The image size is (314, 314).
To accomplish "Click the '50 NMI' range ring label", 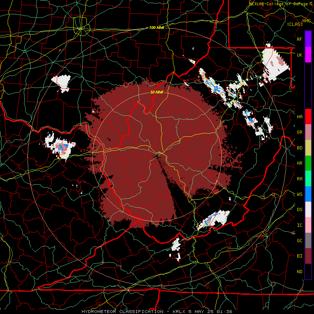I will (157, 92).
